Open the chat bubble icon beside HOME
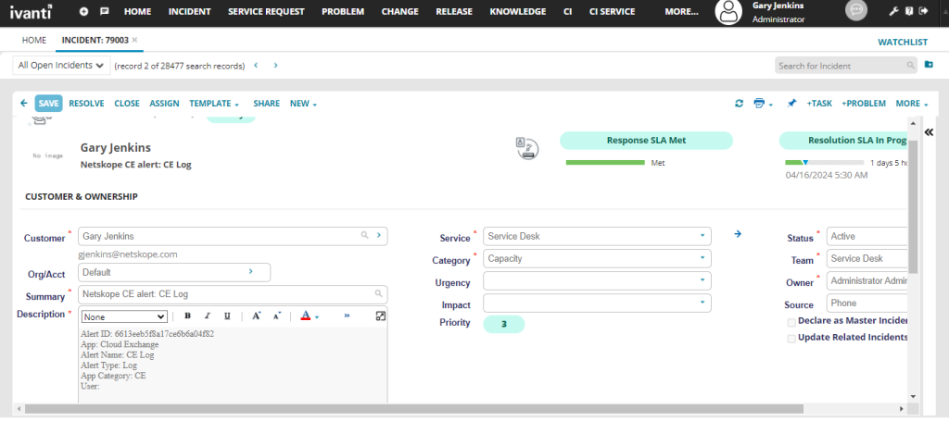Image resolution: width=949 pixels, height=421 pixels. (104, 11)
